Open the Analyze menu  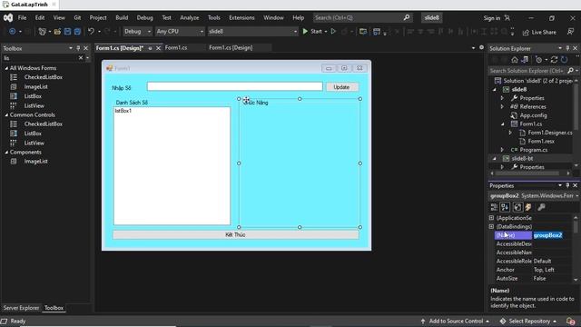[190, 17]
